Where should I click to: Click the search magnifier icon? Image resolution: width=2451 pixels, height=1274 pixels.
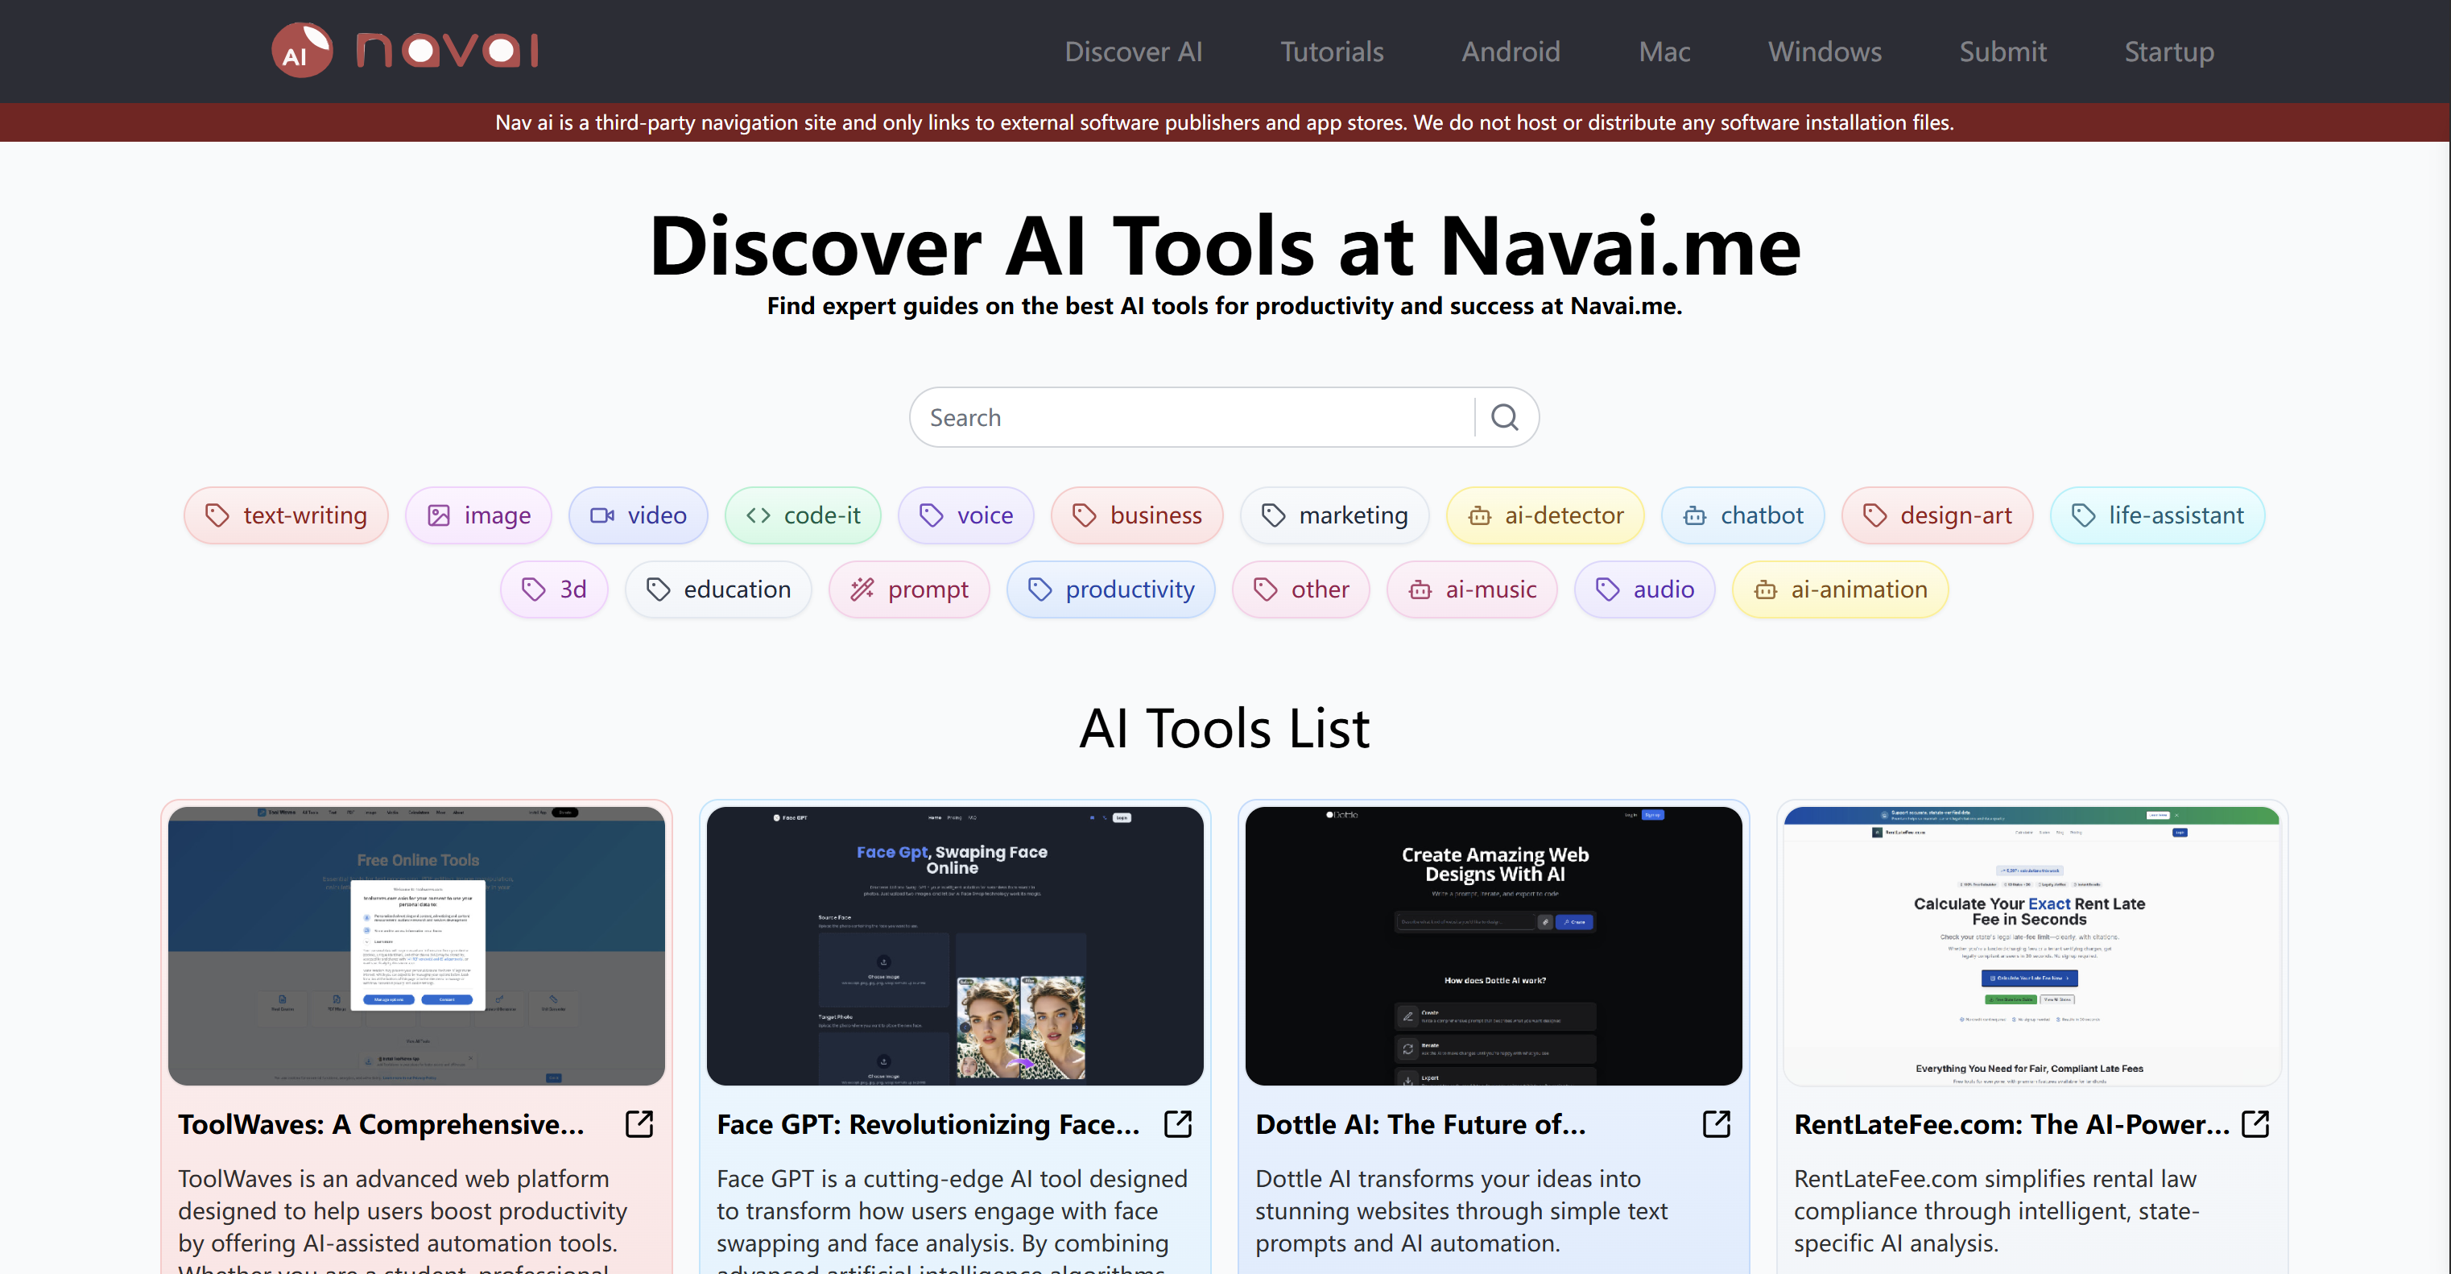[1503, 416]
